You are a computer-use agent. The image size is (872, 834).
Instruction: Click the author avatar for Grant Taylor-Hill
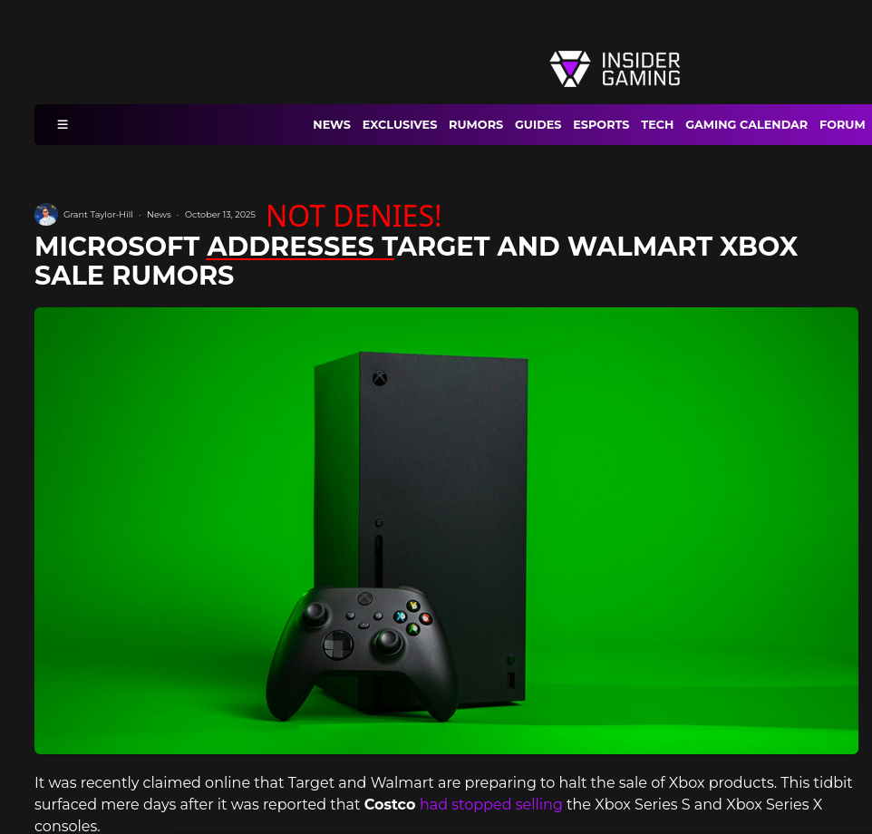click(46, 215)
